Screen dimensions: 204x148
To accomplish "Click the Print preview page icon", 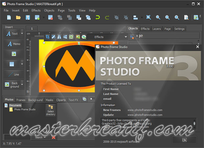I will tap(186, 17).
